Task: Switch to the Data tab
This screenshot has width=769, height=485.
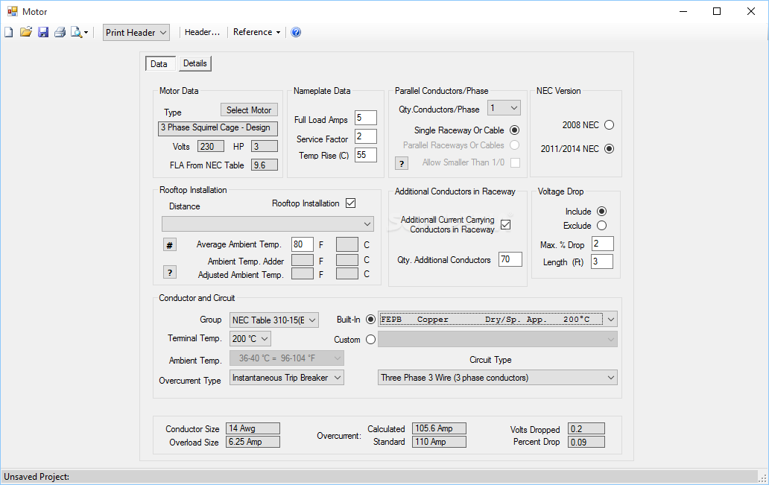Action: [159, 64]
